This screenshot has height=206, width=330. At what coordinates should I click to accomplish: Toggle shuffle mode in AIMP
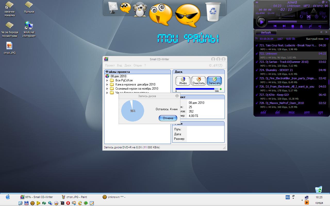[x=309, y=17]
